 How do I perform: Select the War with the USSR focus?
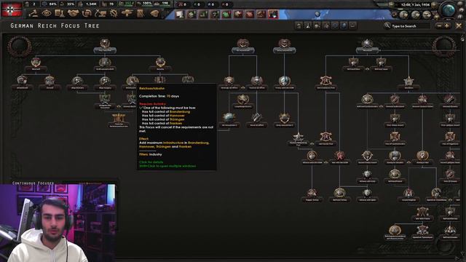click(x=339, y=157)
